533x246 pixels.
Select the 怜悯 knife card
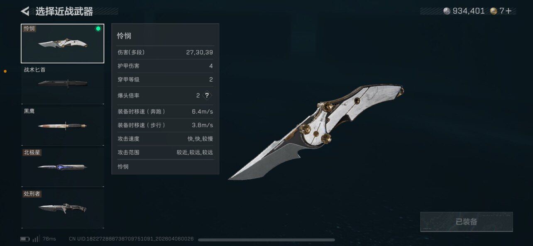tap(63, 44)
